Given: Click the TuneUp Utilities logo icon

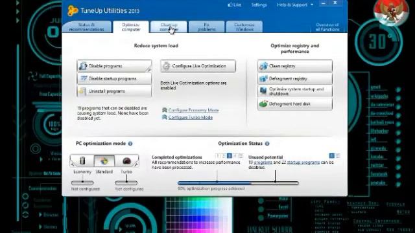Looking at the screenshot, I should 73,10.
